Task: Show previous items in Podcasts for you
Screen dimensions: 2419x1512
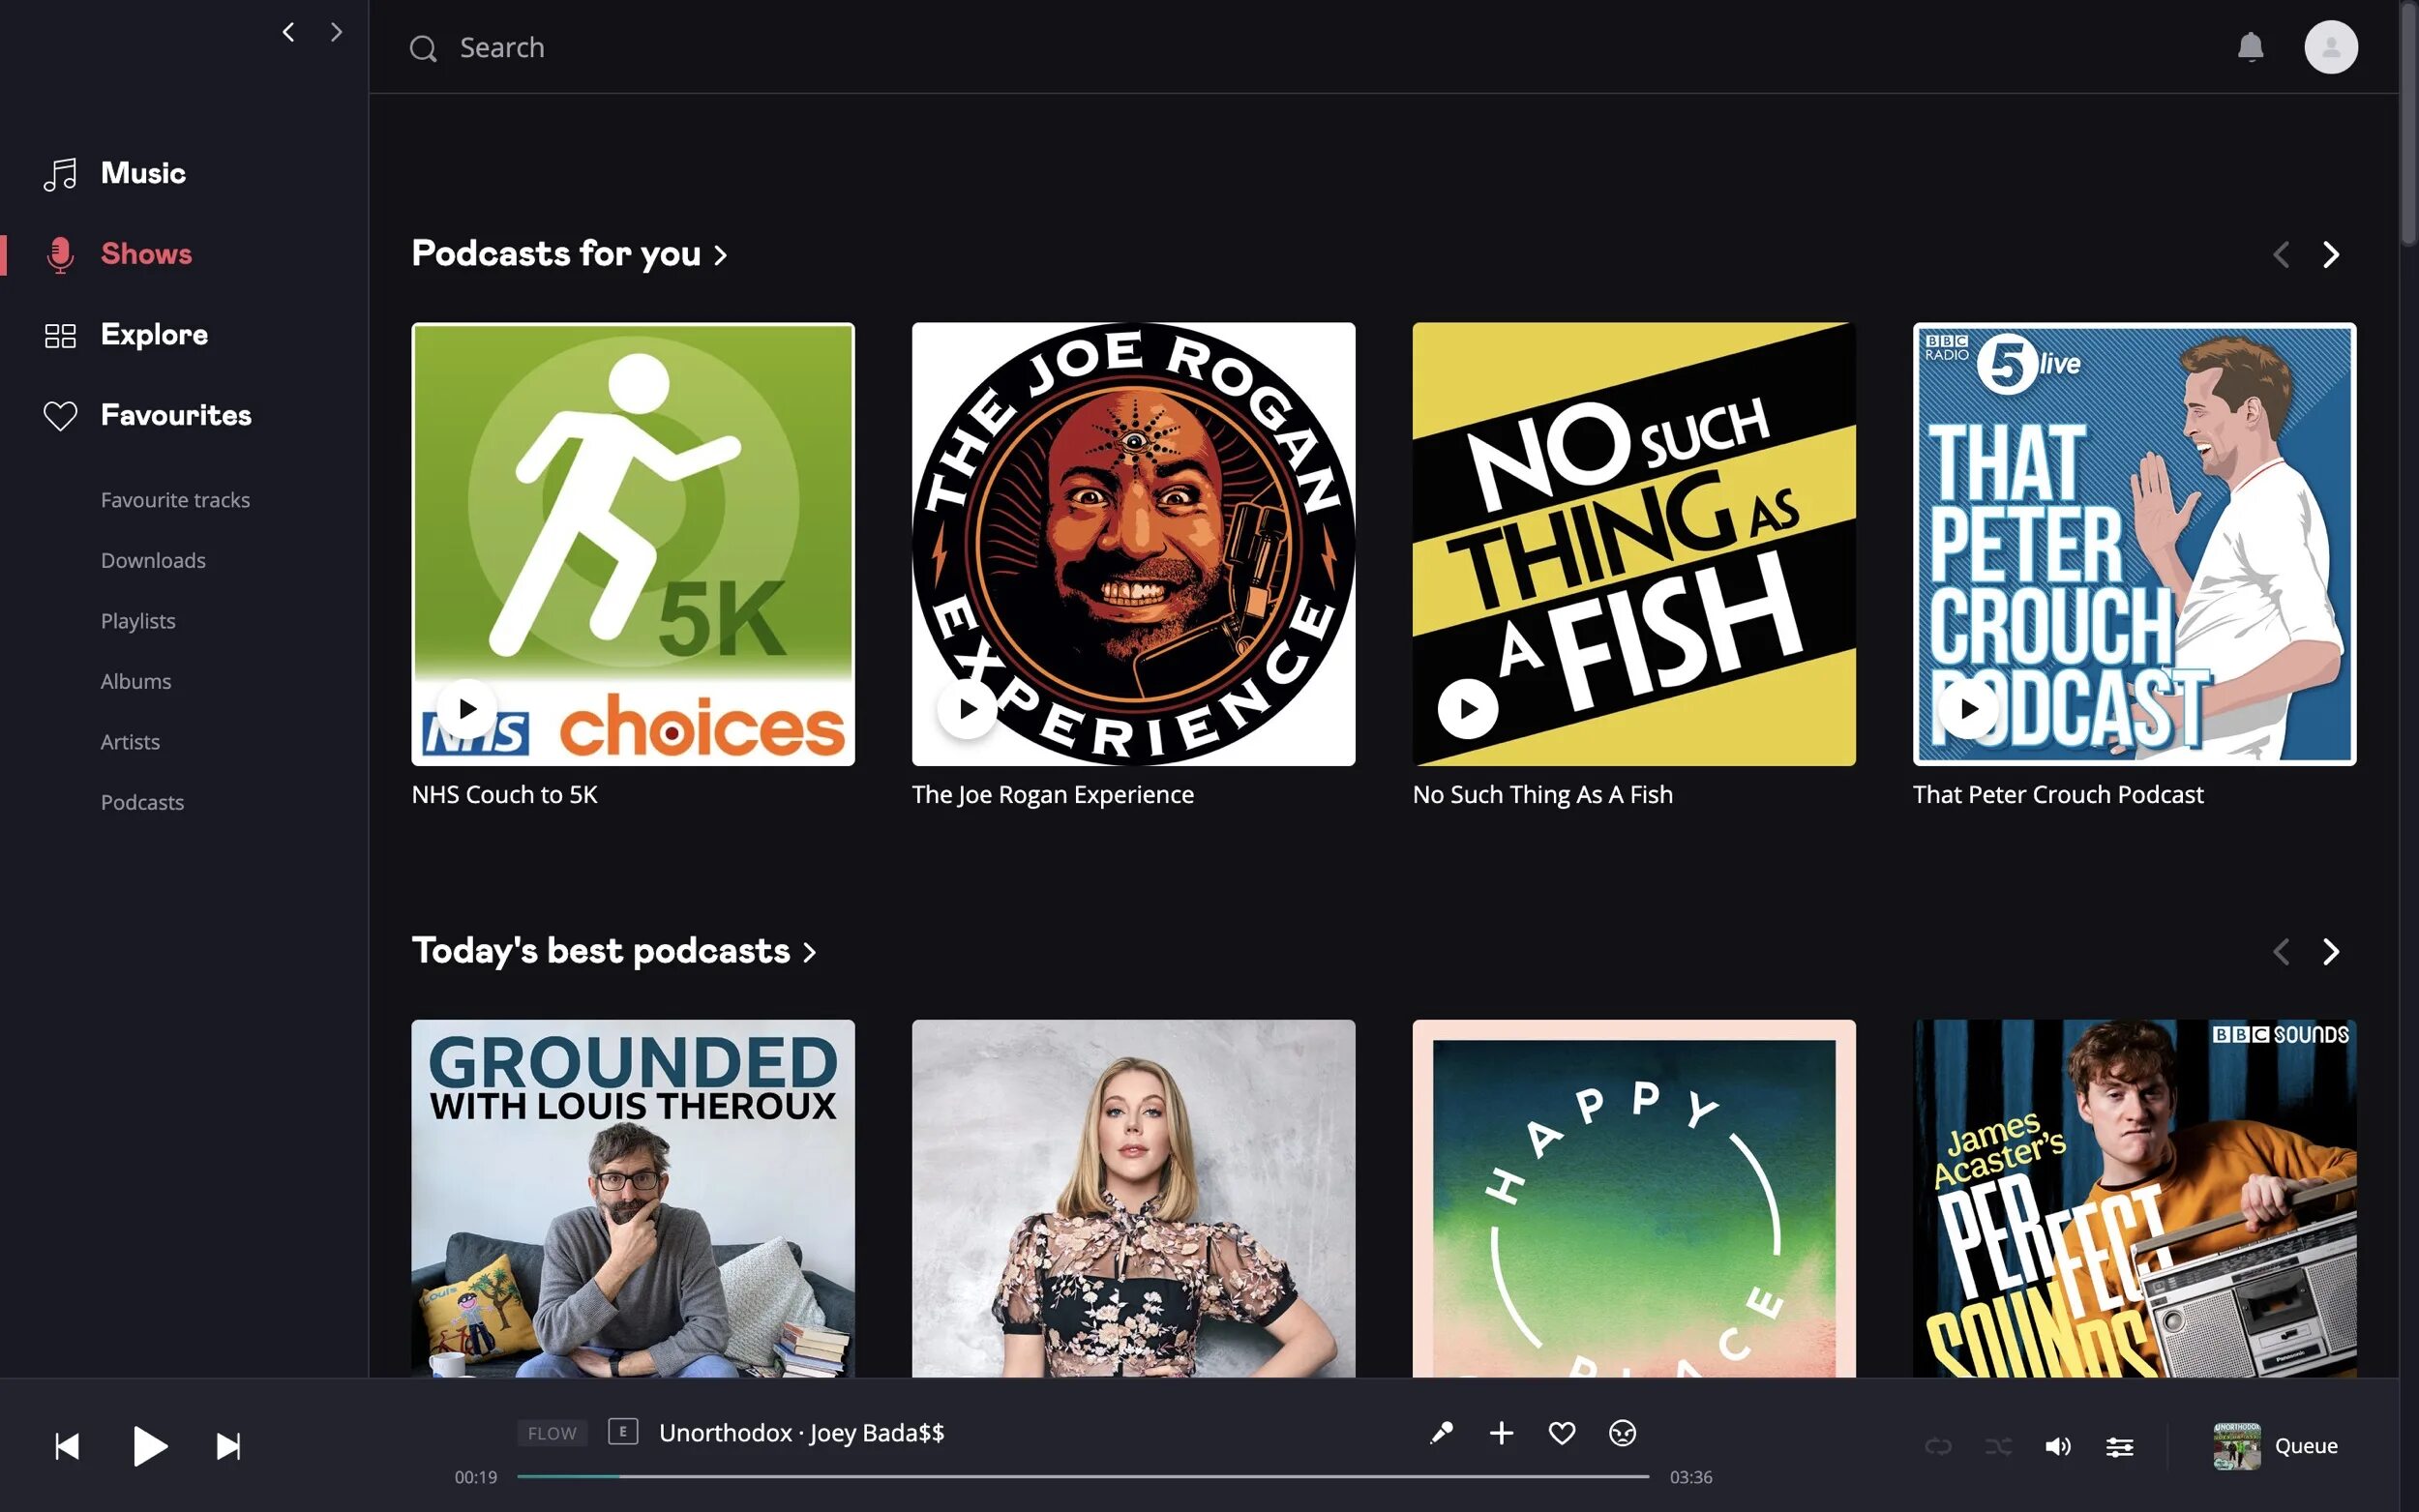Action: pos(2281,254)
